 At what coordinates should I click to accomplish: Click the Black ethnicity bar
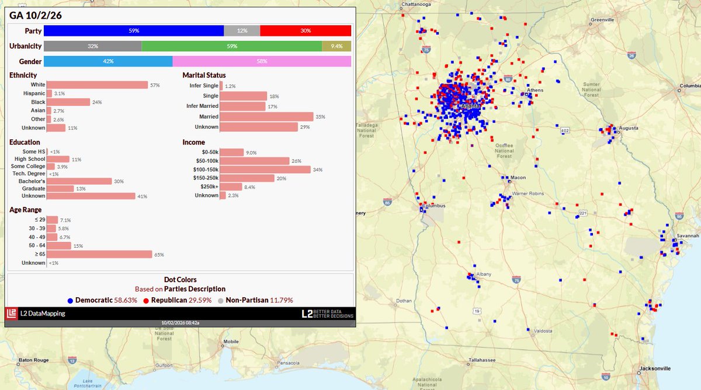click(x=68, y=102)
